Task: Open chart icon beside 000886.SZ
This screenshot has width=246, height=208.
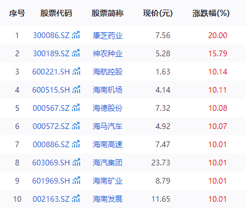Action: pyautogui.click(x=76, y=144)
